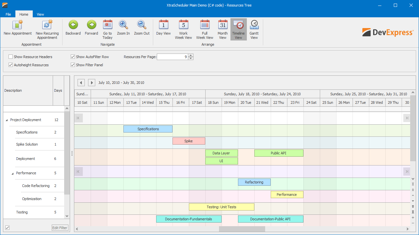Select the Testing: Unit Tests appointment

point(221,207)
